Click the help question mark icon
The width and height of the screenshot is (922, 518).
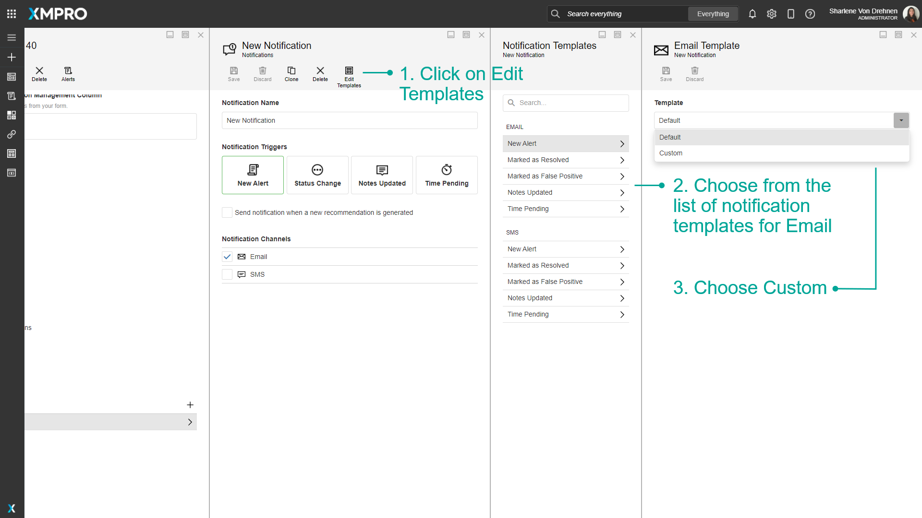coord(810,14)
